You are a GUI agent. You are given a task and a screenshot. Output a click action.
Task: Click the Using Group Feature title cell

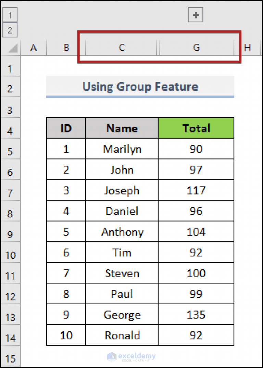coord(140,87)
